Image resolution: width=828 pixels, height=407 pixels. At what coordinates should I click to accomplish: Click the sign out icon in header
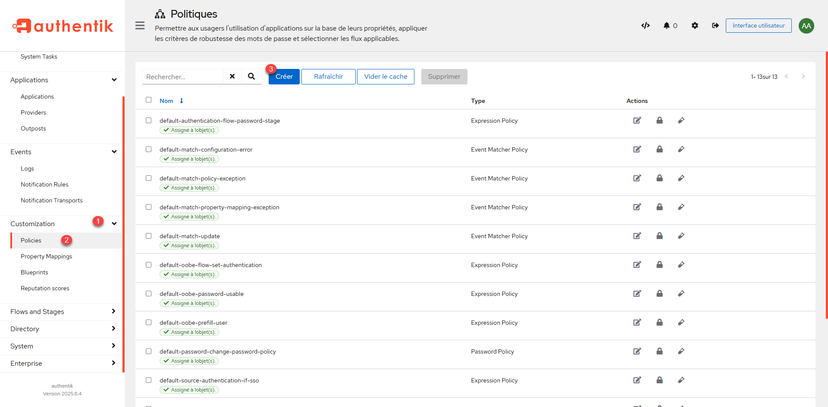click(x=715, y=25)
